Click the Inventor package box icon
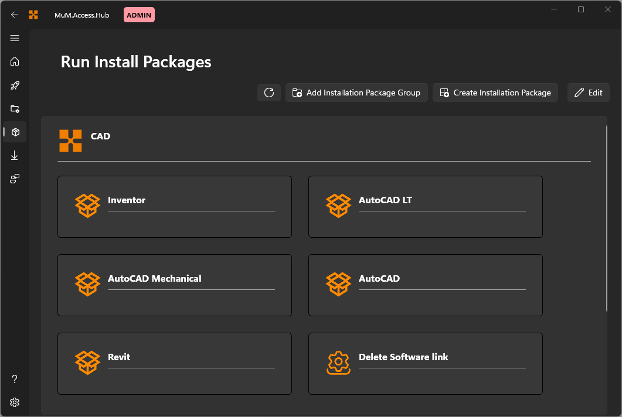622x417 pixels. (x=88, y=206)
